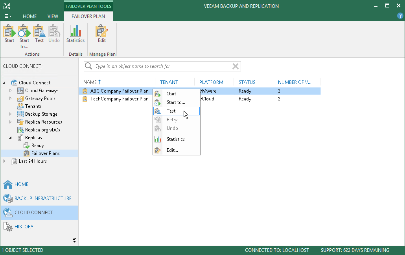This screenshot has width=405, height=255.
Task: Open Statistics from the ribbon
Action: [75, 33]
